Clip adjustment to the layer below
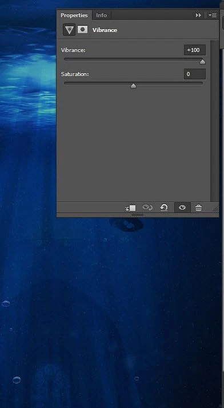The height and width of the screenshot is (408, 224). (131, 208)
